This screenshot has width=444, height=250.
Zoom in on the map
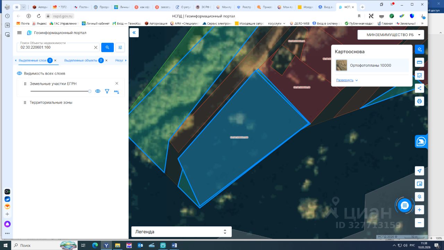pos(419,210)
